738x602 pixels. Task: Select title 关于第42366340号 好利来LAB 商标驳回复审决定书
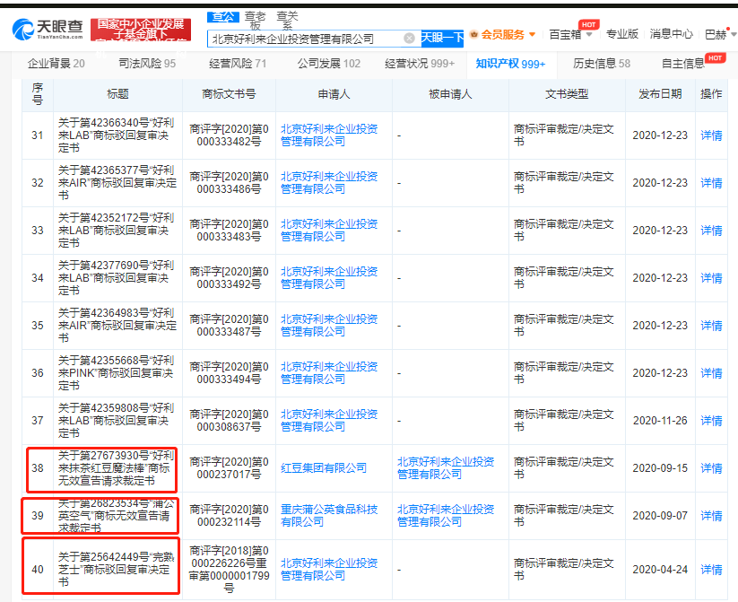(117, 135)
